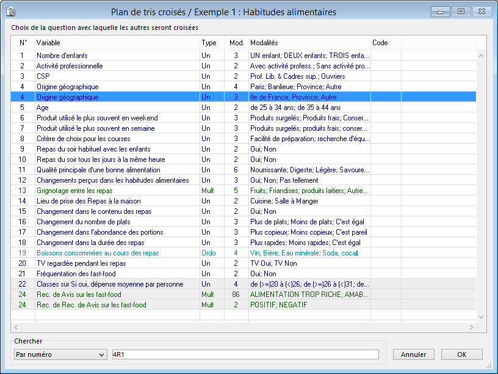
Task: Click the horizontal scrollbar right arrow
Action: (472, 327)
